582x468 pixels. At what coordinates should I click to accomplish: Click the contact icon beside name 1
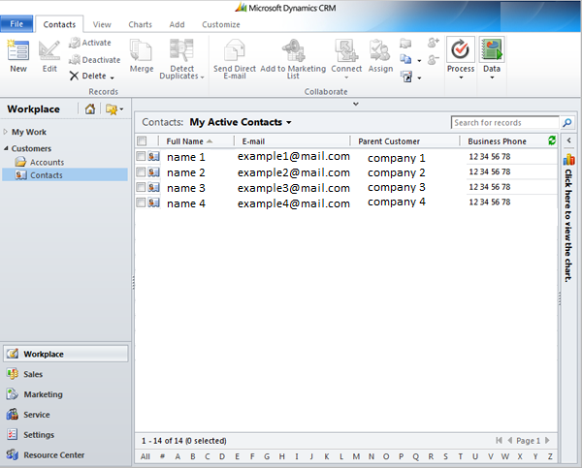153,157
